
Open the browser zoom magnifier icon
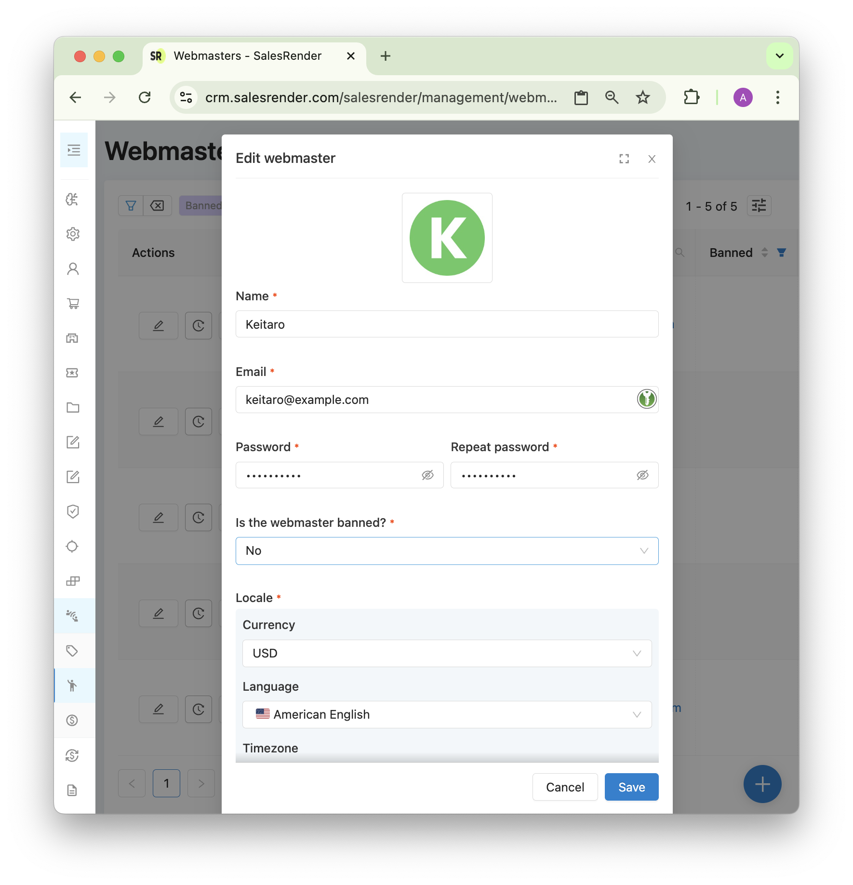(612, 98)
